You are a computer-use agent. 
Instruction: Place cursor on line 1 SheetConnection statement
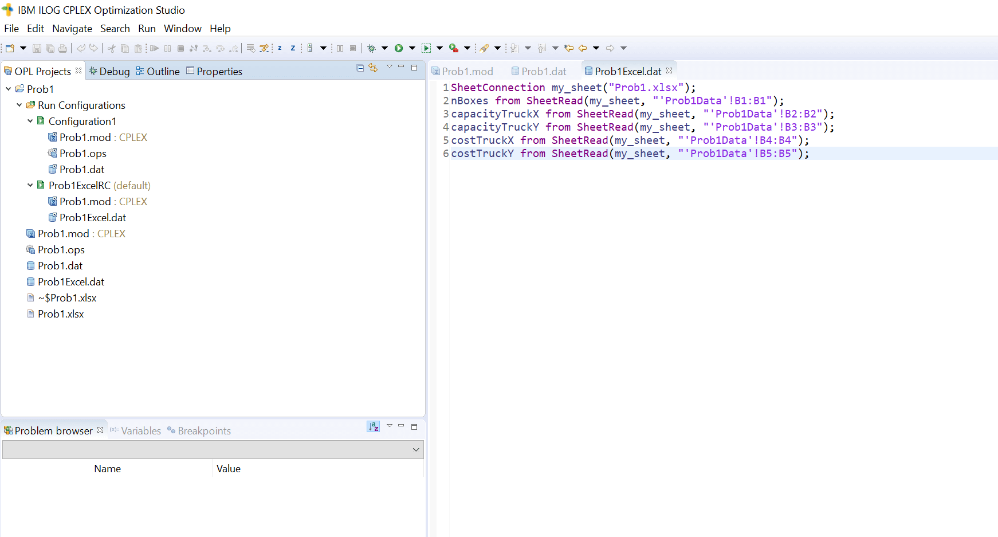point(573,87)
